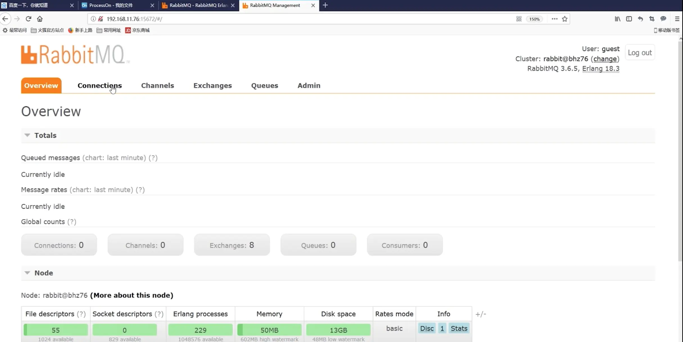Open help for Message rates

(x=140, y=190)
